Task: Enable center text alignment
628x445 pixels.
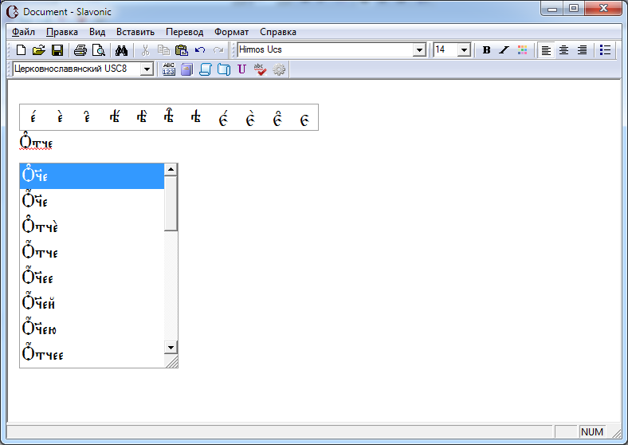Action: (564, 50)
